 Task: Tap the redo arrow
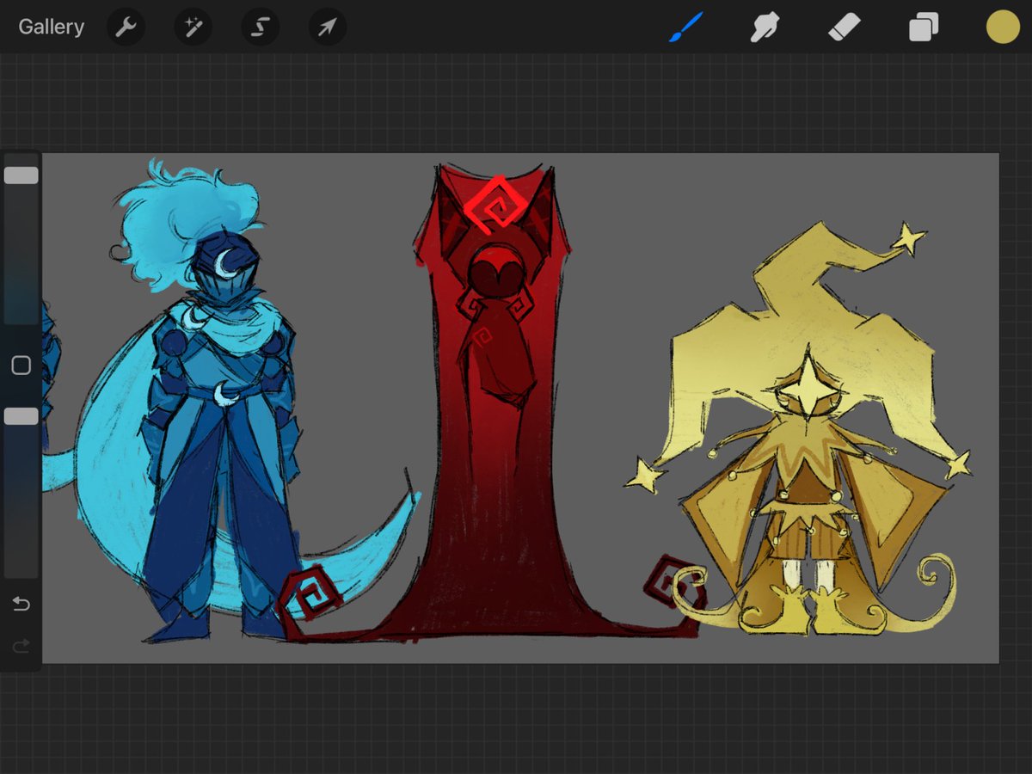pos(21,647)
